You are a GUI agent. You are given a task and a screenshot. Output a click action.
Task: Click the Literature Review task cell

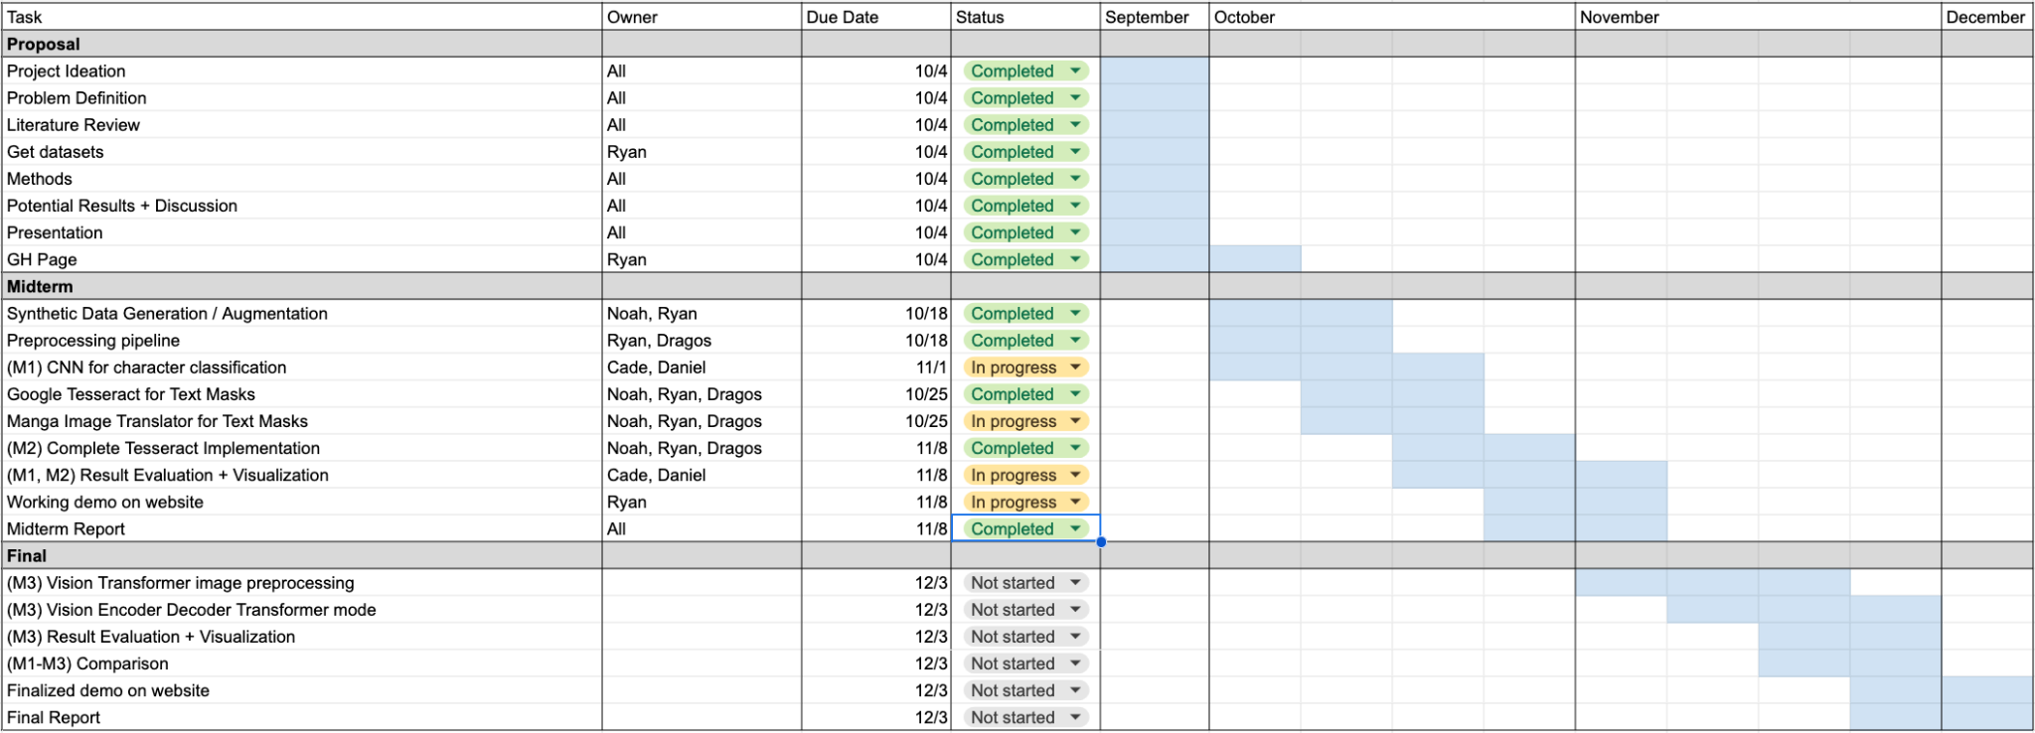click(x=302, y=124)
